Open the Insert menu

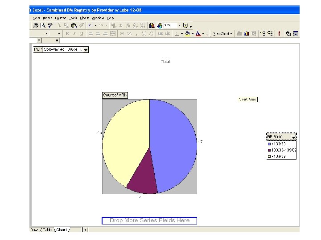click(x=47, y=18)
